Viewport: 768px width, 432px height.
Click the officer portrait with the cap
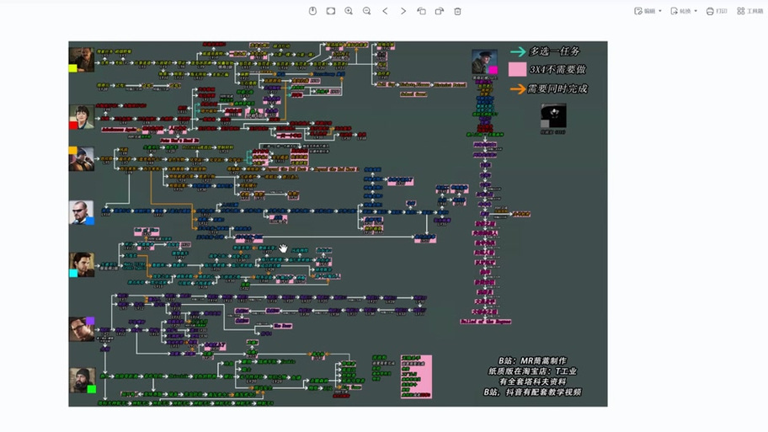point(484,62)
